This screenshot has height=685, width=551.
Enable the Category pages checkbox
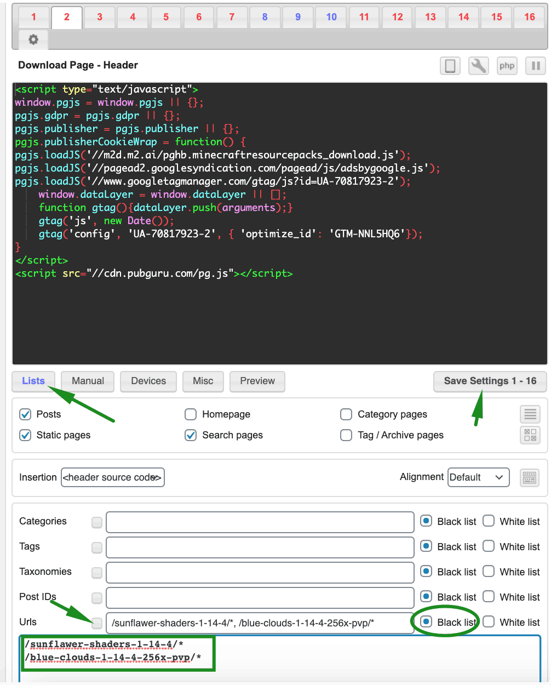click(x=346, y=414)
